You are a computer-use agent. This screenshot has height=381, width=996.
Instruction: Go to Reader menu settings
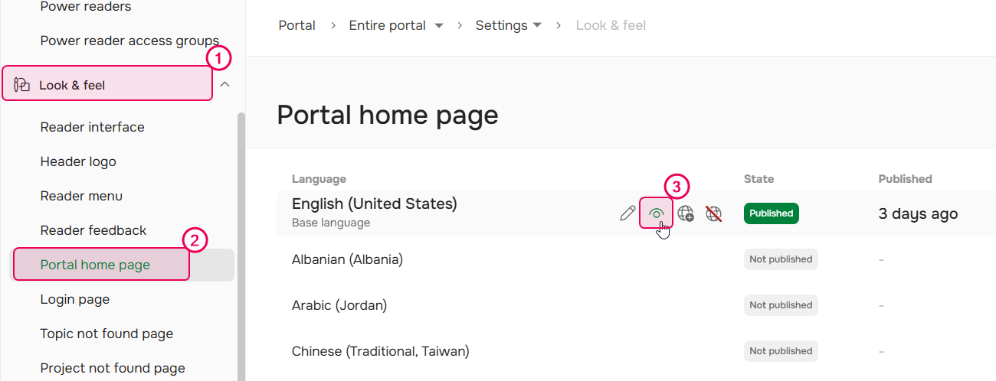click(81, 196)
